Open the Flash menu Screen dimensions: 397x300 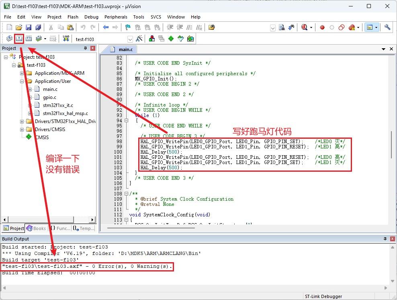(73, 17)
